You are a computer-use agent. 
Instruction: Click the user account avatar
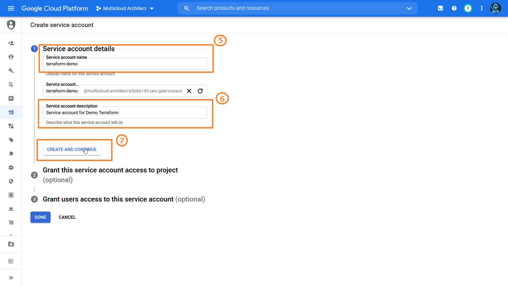click(495, 8)
